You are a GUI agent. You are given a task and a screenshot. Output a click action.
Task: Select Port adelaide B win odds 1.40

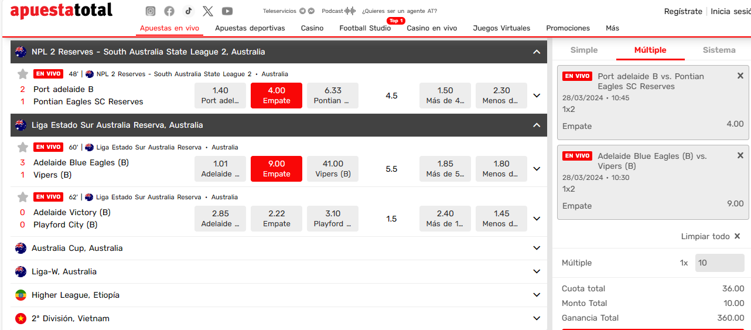(x=220, y=96)
